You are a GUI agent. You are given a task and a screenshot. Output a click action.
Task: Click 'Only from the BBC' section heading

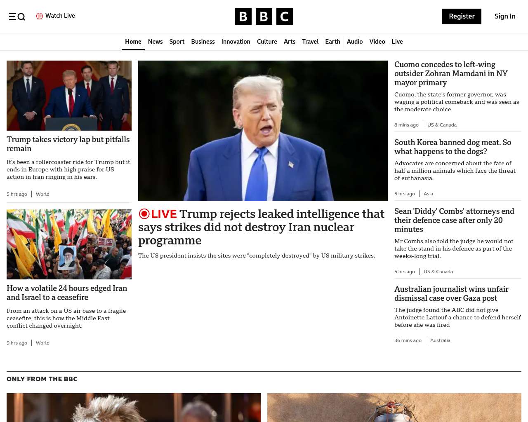[42, 379]
